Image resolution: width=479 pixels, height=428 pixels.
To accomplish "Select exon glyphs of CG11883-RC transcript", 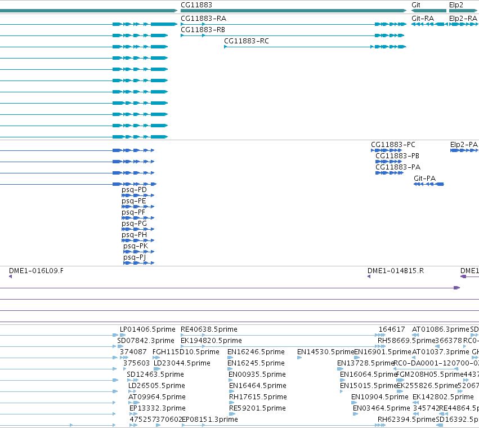I will pyautogui.click(x=388, y=47).
